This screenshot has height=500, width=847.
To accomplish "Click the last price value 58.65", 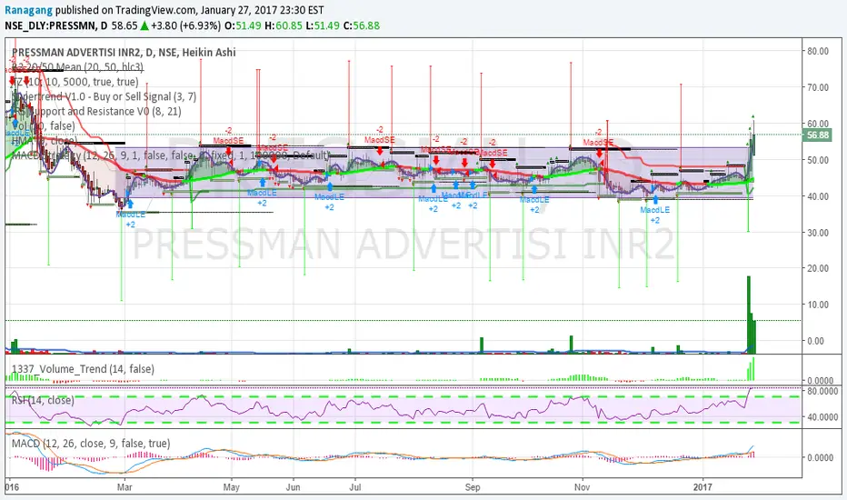I will pos(125,25).
